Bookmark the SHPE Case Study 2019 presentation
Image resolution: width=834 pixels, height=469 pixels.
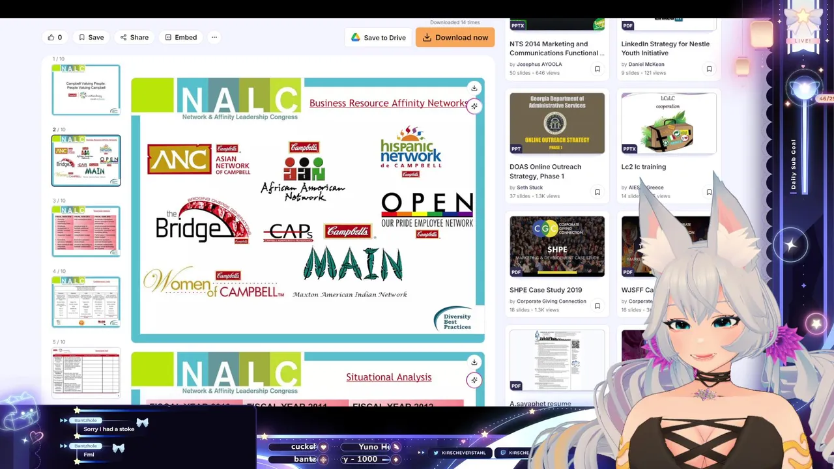pos(597,306)
